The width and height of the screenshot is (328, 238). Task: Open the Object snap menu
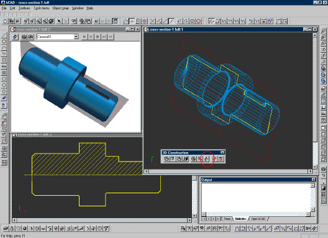[x=61, y=8]
